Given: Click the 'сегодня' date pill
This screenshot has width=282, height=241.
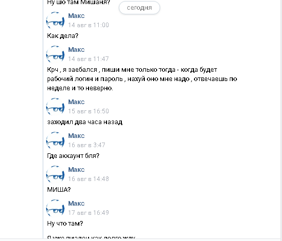Looking at the screenshot, I should tap(139, 8).
